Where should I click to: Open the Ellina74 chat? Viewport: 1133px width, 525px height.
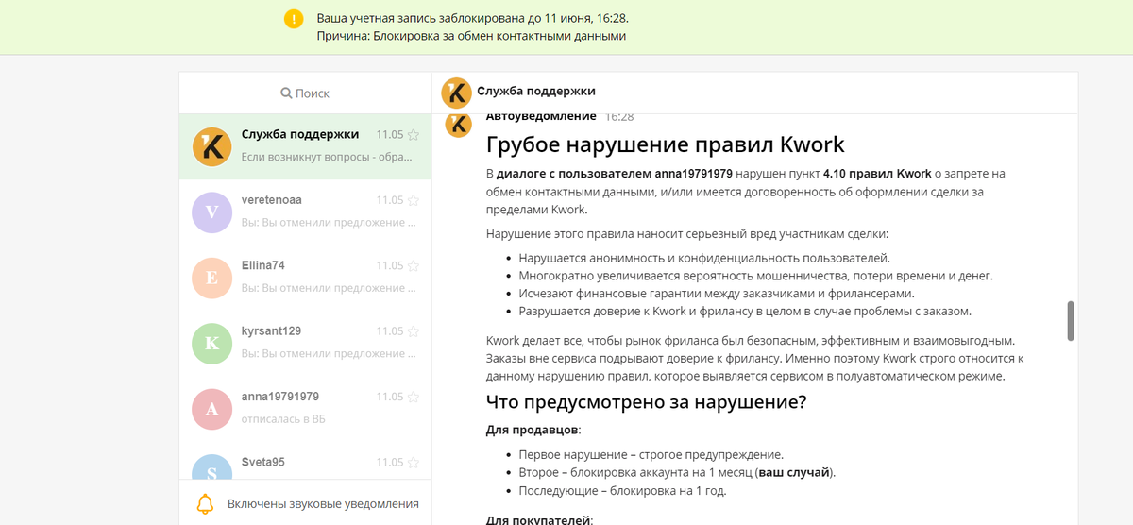[305, 278]
